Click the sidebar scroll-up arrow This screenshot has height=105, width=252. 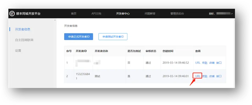pyautogui.click(x=55, y=20)
